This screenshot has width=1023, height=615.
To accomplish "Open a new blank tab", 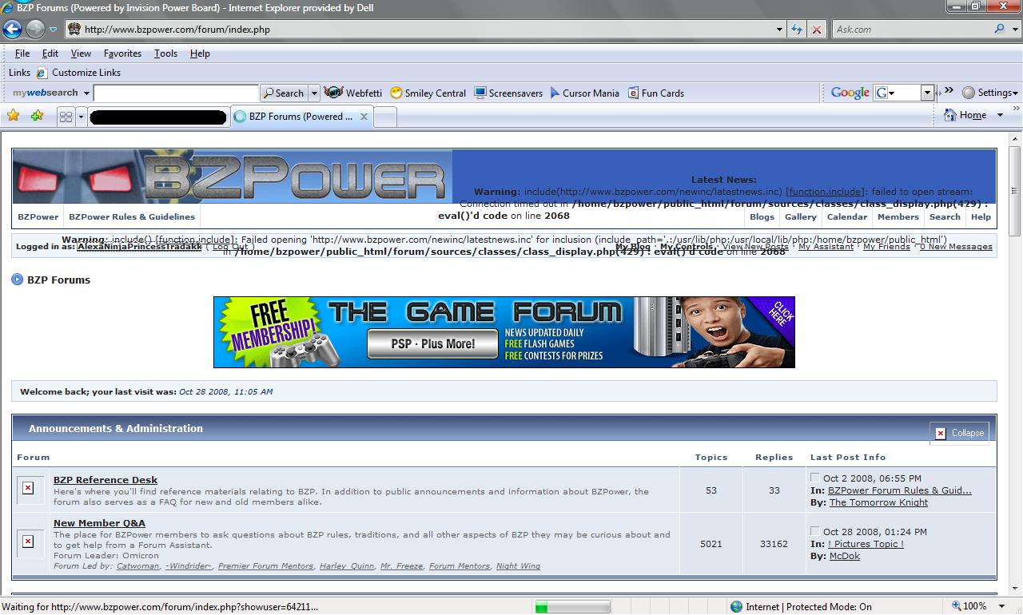I will (385, 117).
